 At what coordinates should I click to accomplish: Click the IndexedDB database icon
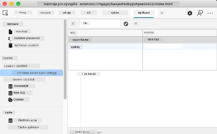[11, 86]
